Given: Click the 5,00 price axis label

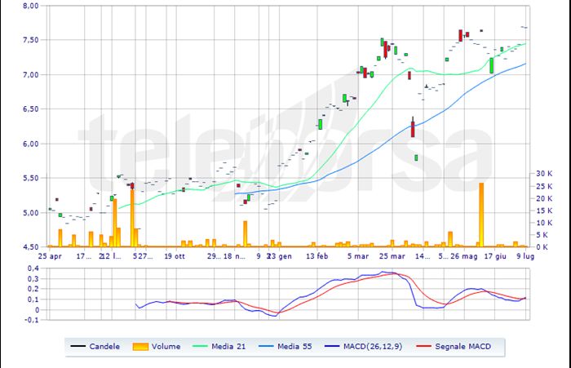Looking at the screenshot, I should (31, 213).
